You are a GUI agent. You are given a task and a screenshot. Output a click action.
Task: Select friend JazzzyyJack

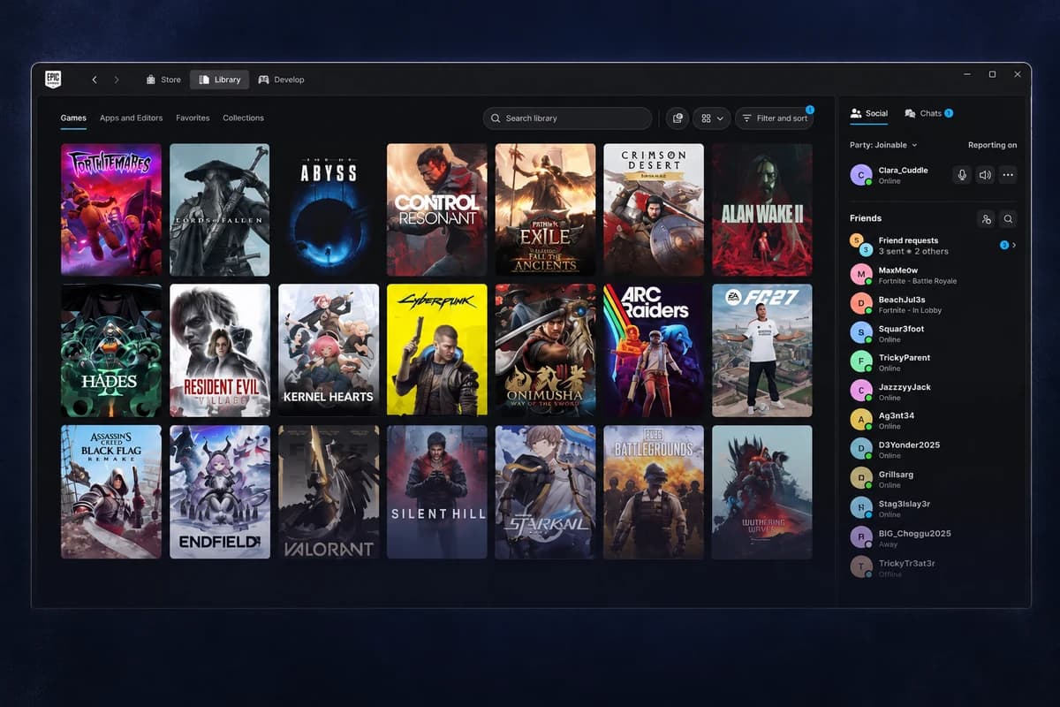coord(933,392)
